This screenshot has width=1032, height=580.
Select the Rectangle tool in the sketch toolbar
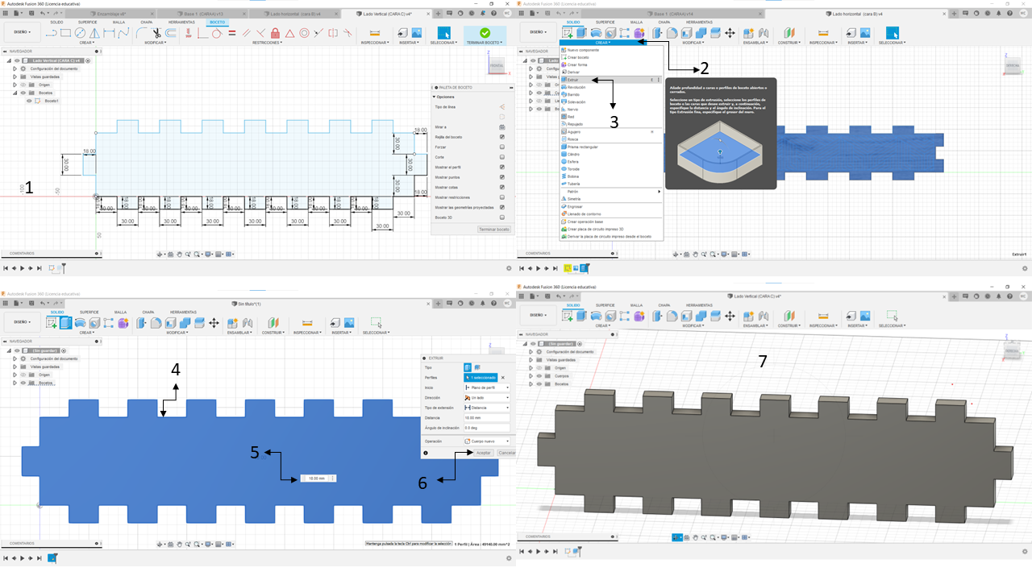pyautogui.click(x=66, y=33)
